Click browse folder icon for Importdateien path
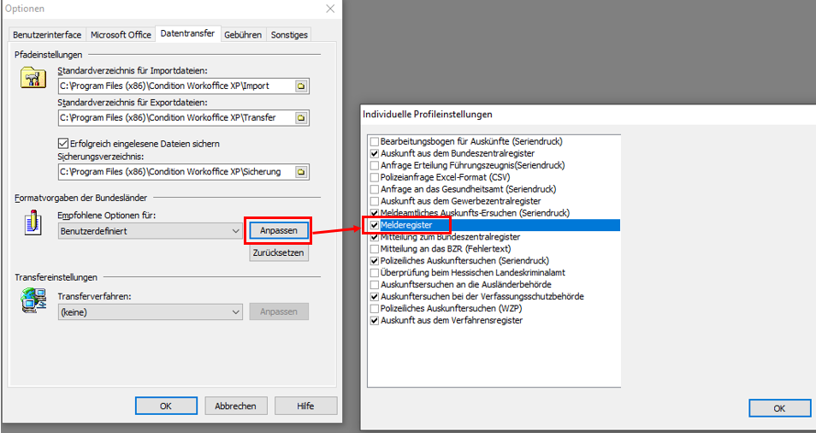Viewport: 816px width, 433px height. coord(300,86)
